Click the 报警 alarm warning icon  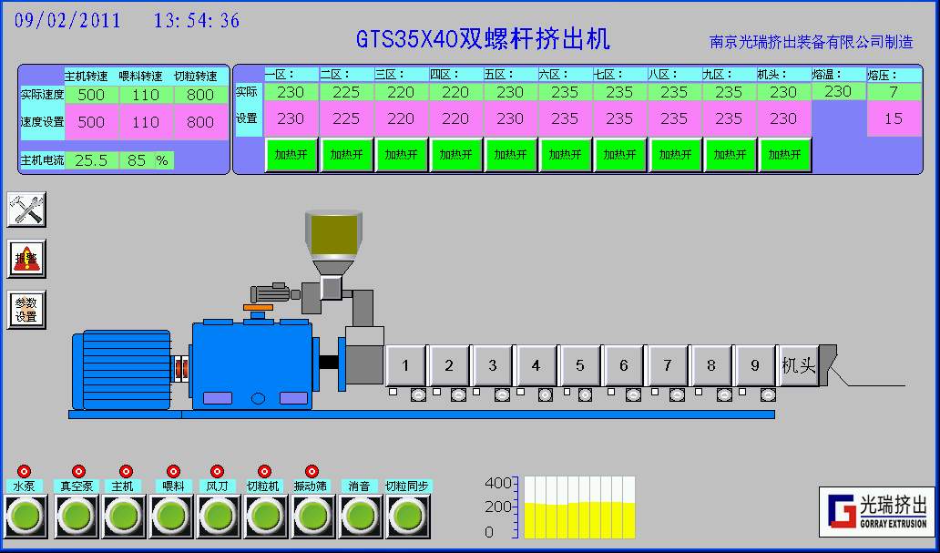tap(26, 260)
